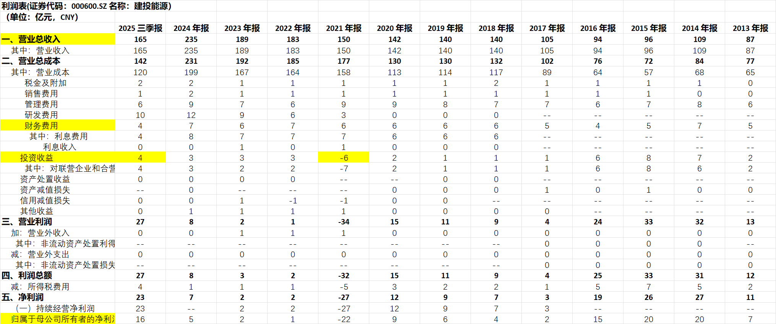Select the '管理费用' row label

tap(41, 104)
